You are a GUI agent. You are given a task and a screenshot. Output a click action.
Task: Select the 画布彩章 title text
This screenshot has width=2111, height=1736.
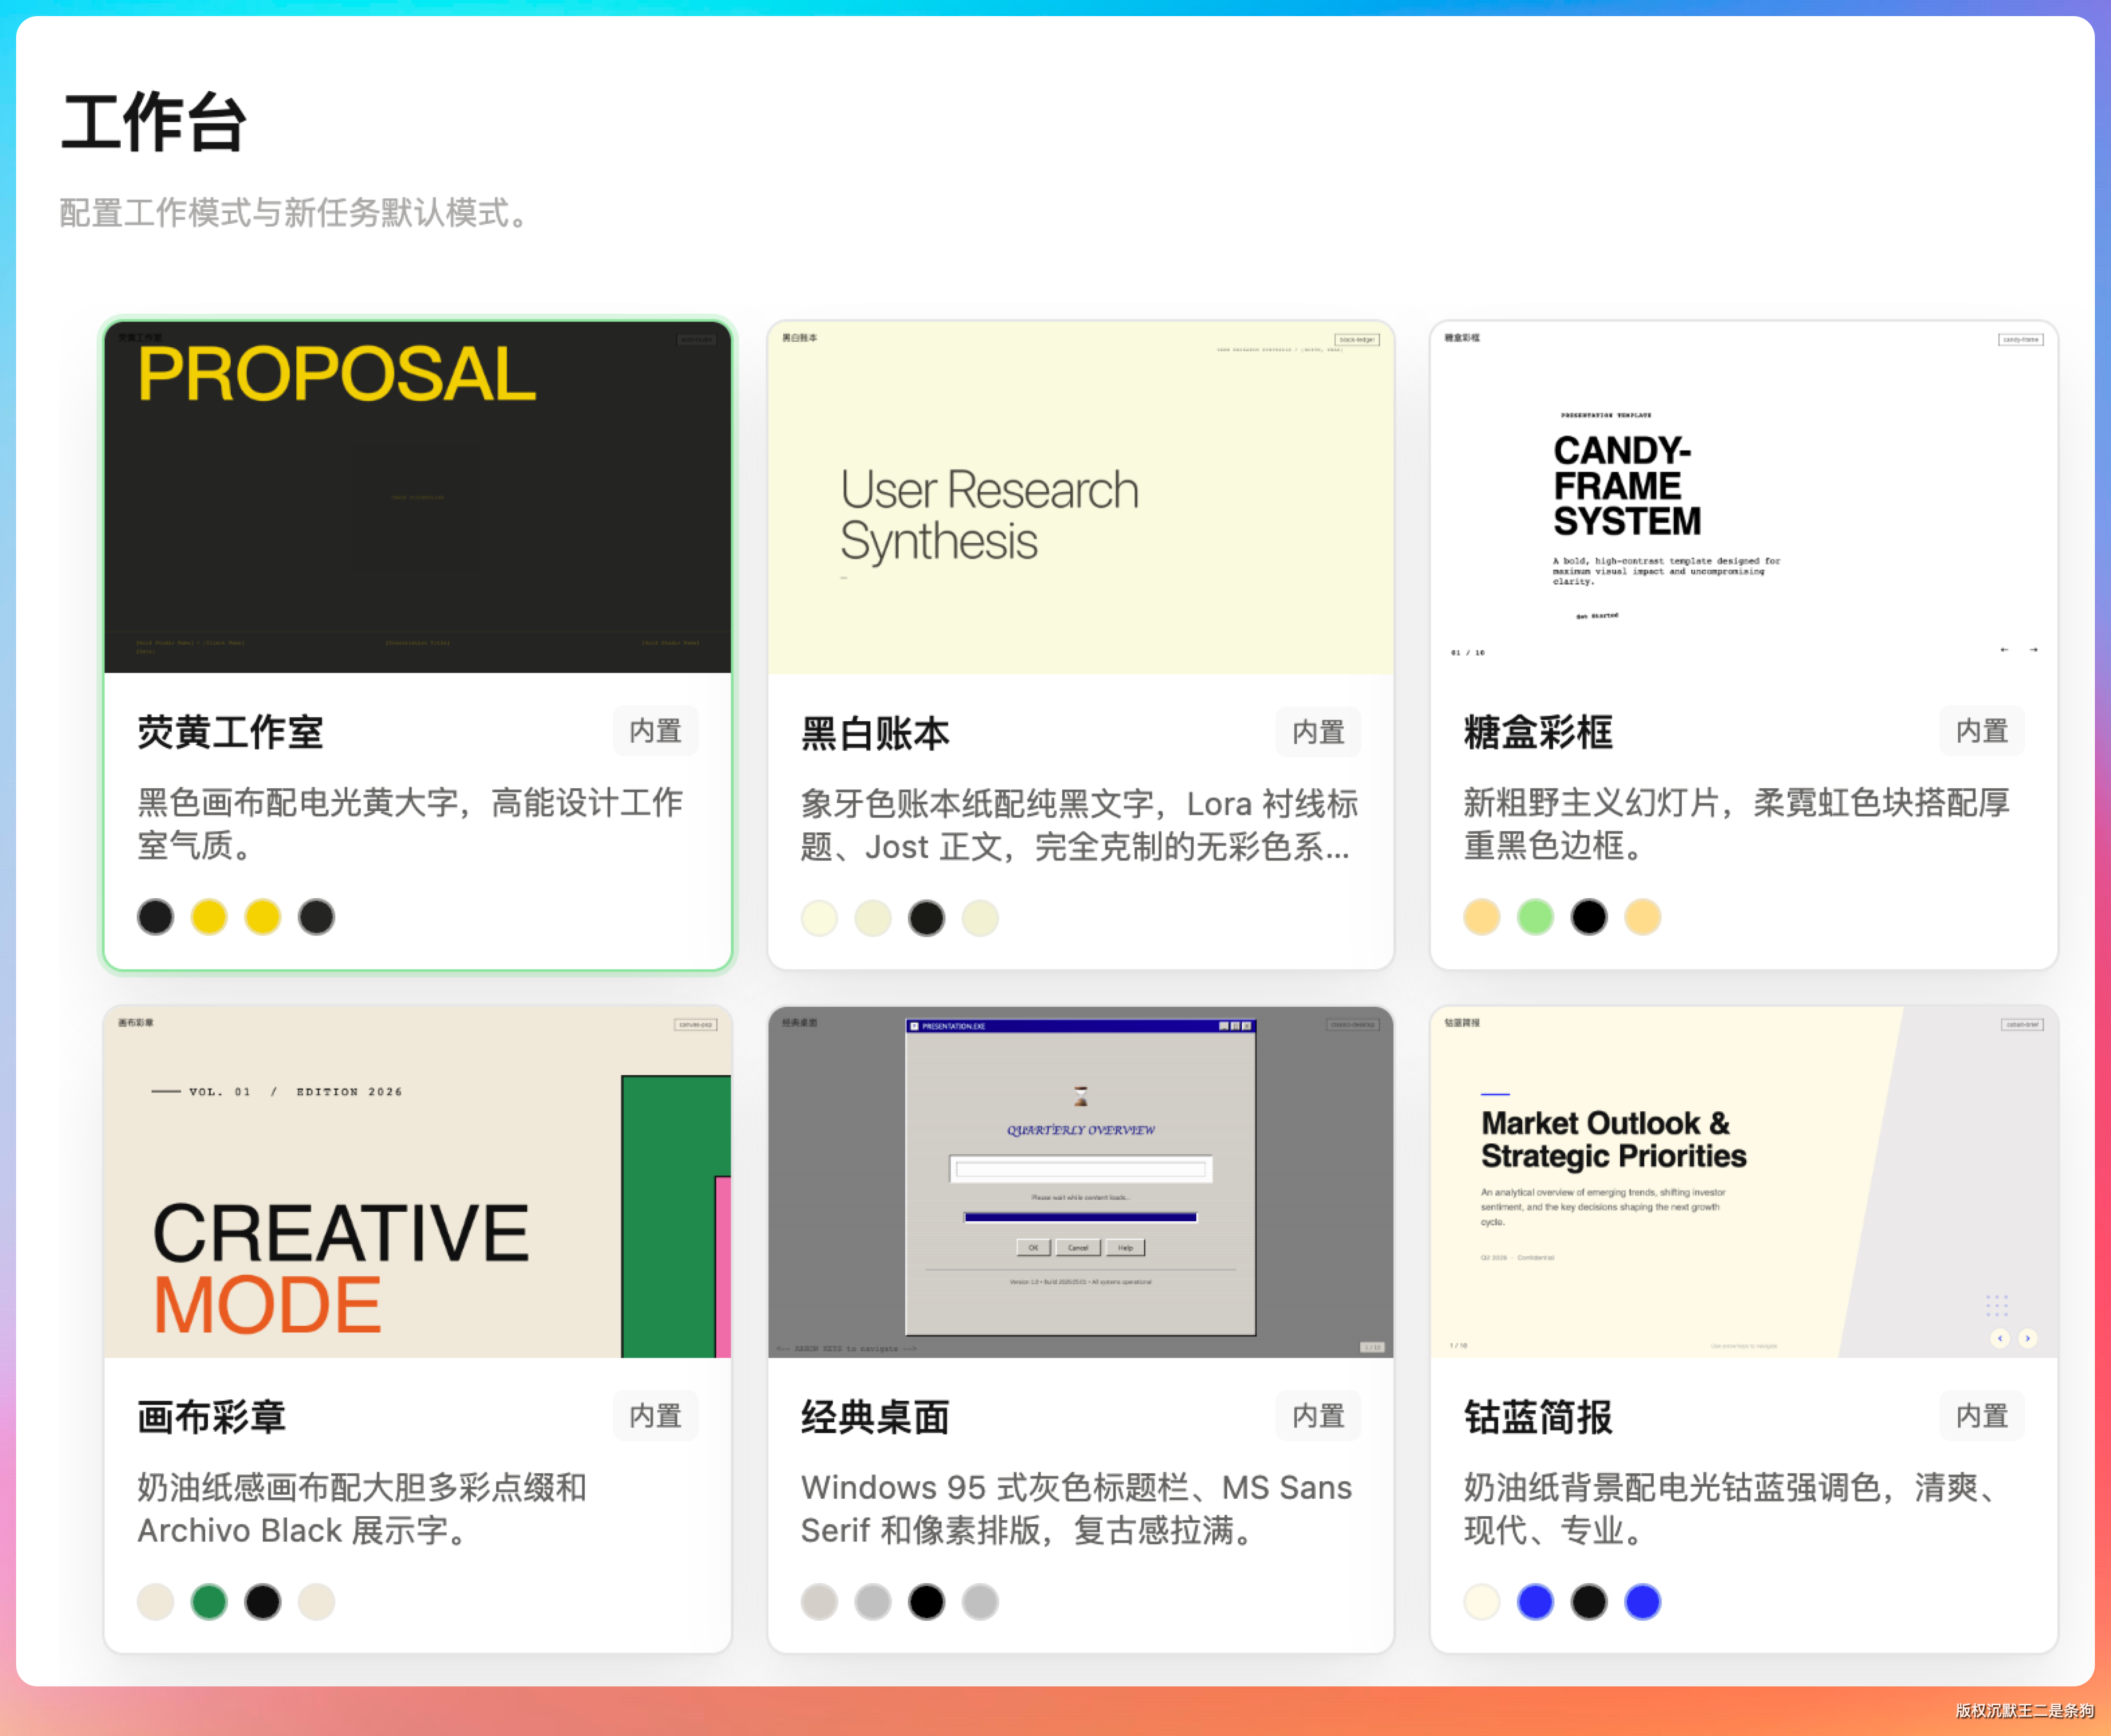[212, 1417]
